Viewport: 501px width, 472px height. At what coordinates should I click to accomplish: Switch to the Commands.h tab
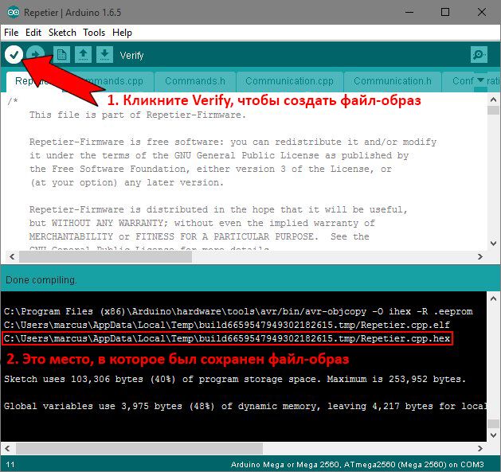tap(195, 81)
